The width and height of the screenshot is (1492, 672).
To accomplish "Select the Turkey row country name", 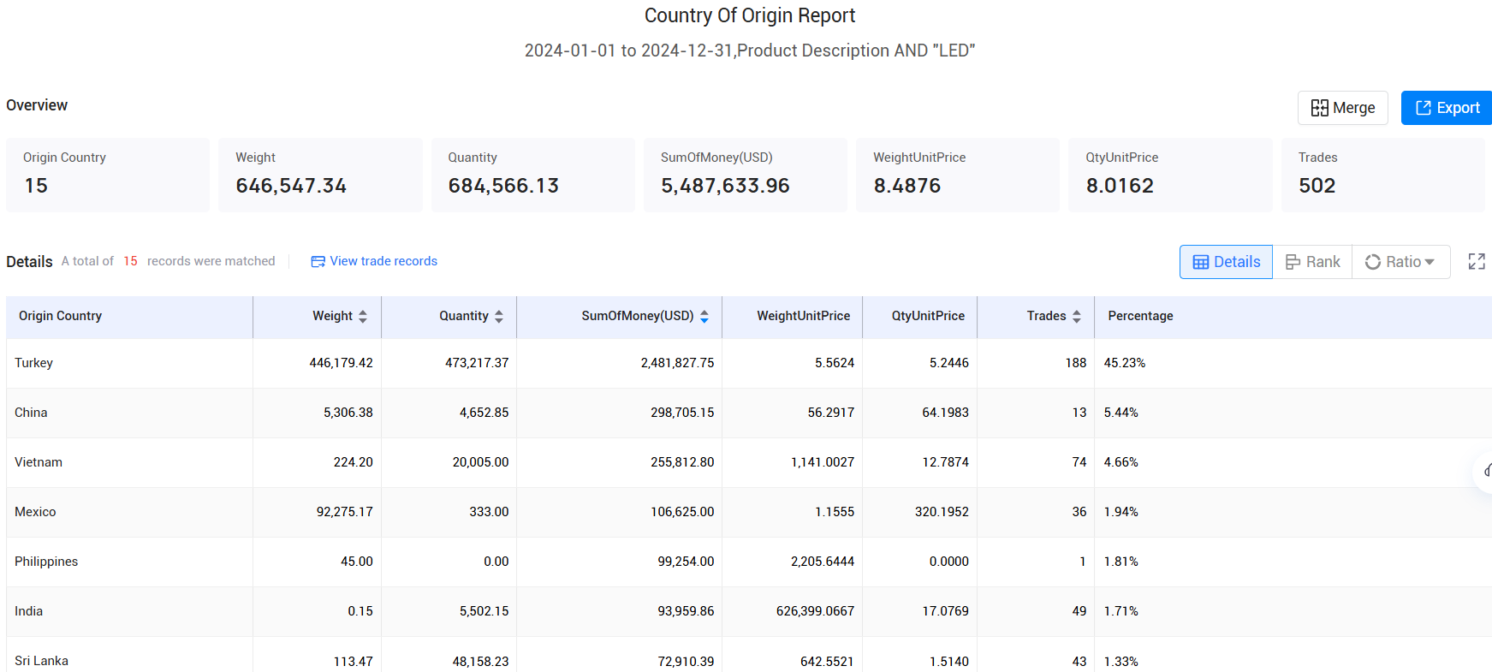I will click(x=34, y=363).
